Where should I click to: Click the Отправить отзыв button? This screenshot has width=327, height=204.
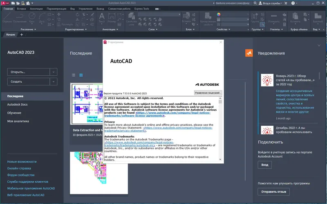pyautogui.click(x=273, y=192)
